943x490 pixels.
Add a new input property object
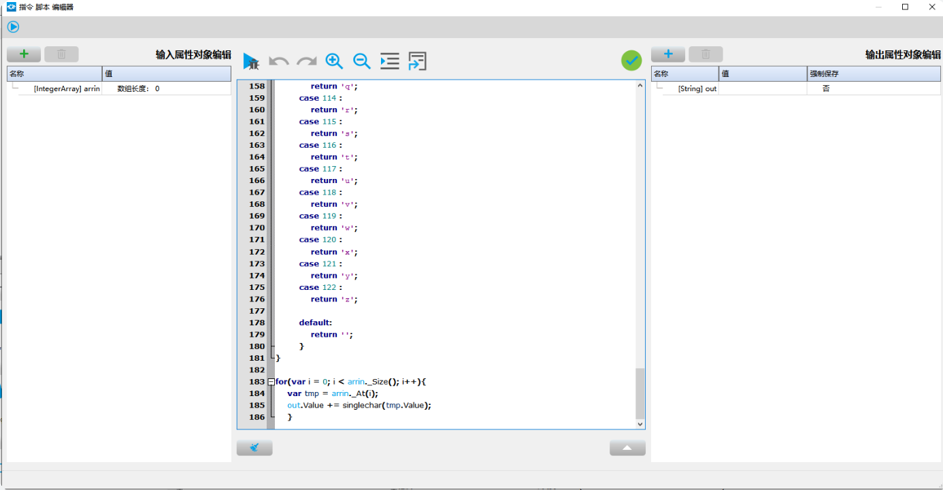point(24,54)
